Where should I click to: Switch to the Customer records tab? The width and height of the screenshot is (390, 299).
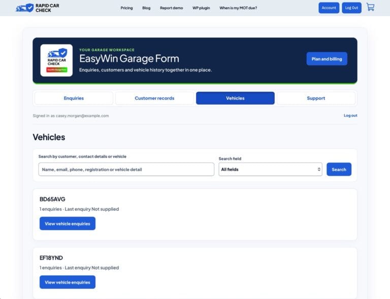(x=154, y=98)
